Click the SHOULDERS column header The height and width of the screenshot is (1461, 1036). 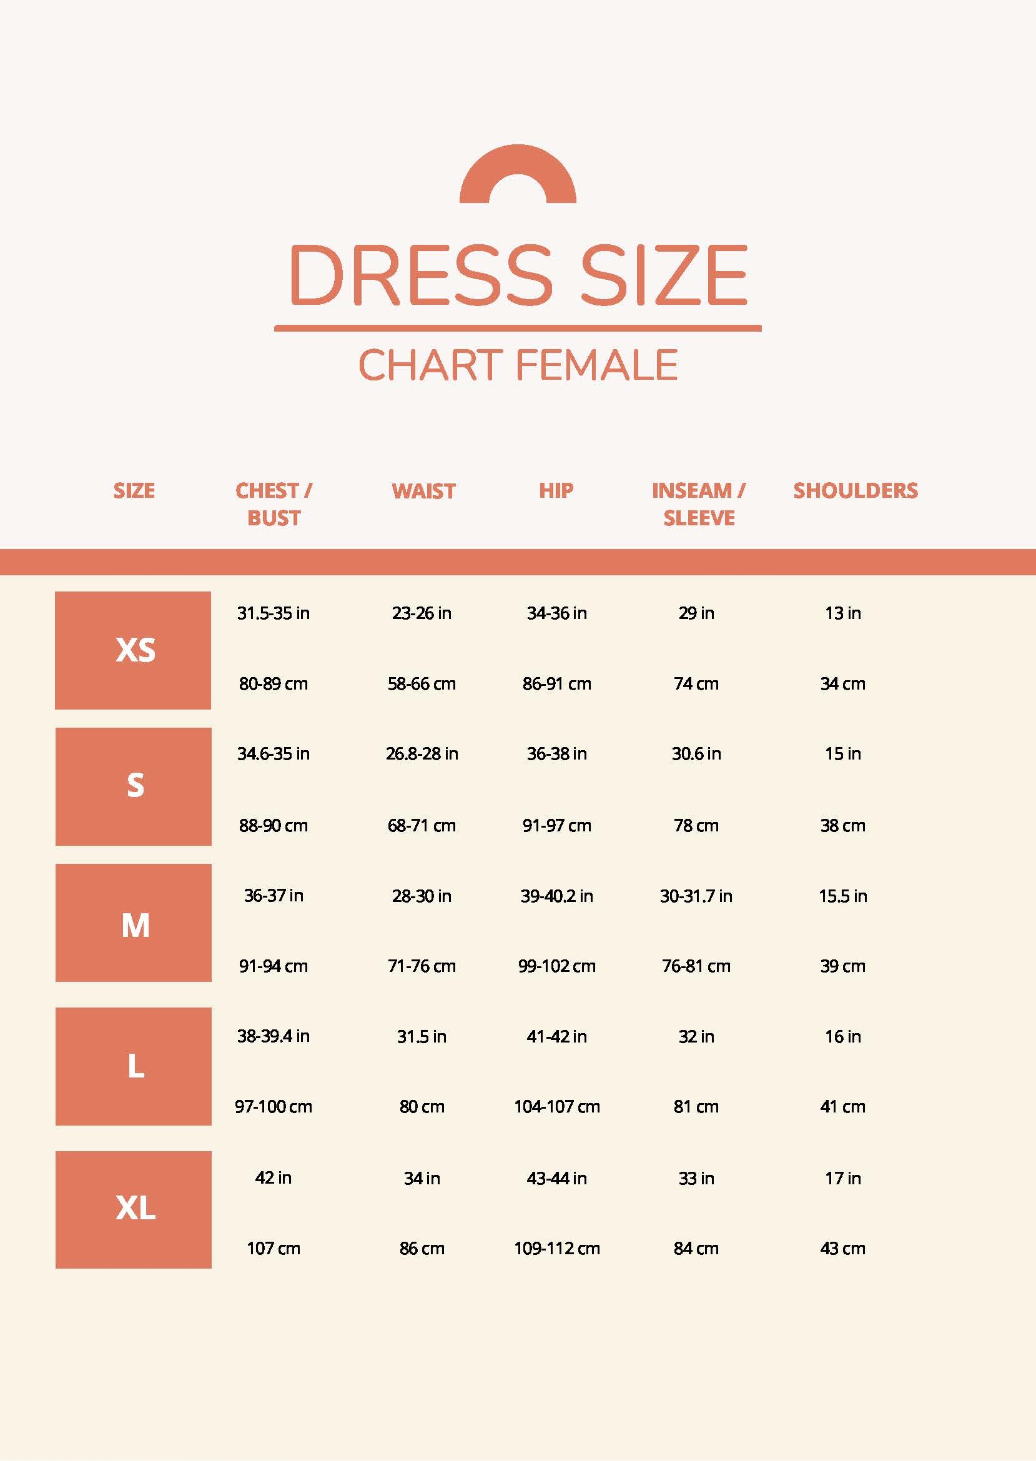point(856,490)
